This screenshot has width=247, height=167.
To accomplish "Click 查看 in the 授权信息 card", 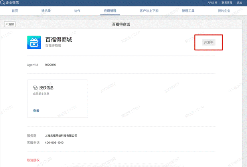I will 36,111.
